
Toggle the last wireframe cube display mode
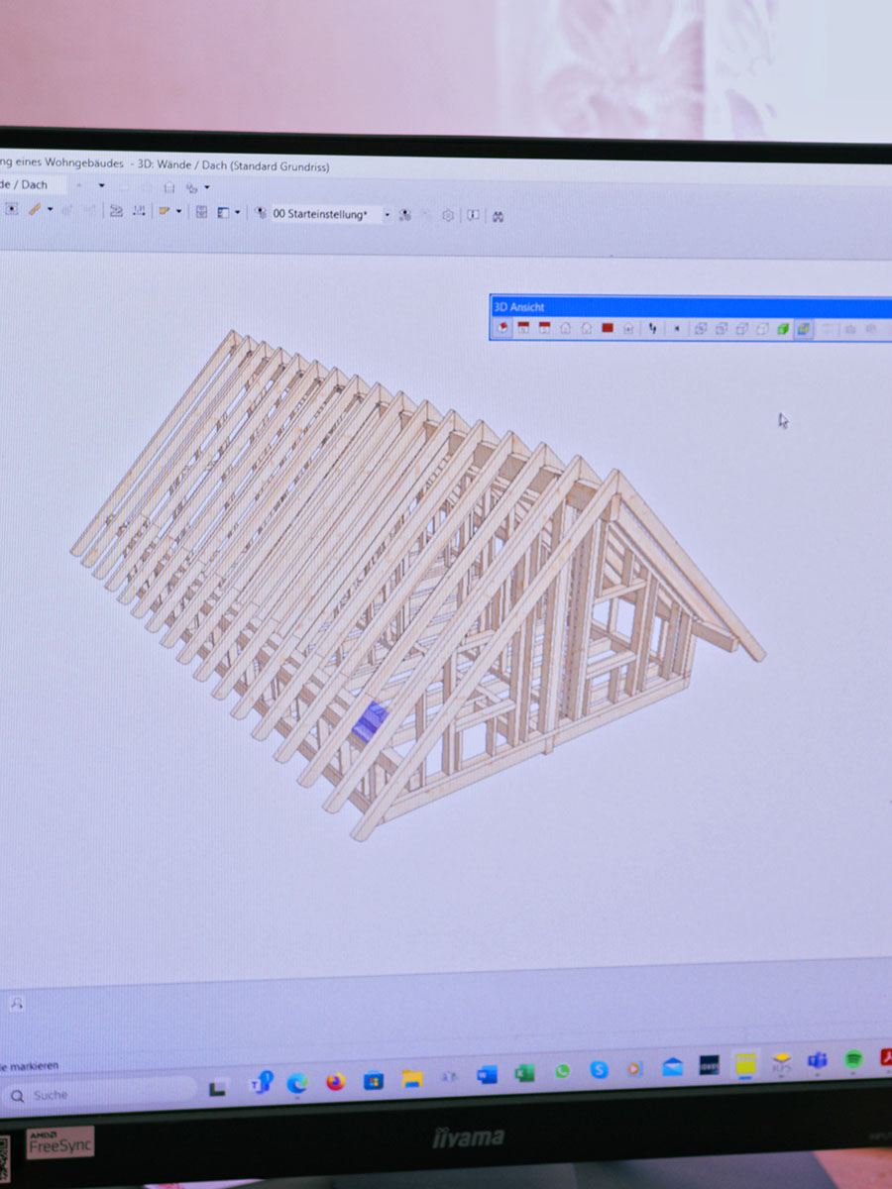point(762,329)
